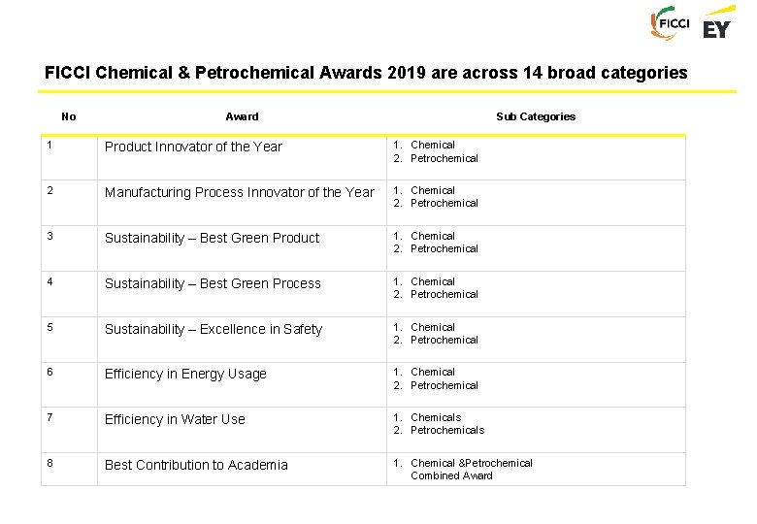Click 'Chemicals' in Efficiency in Water Use row
This screenshot has width=757, height=524.
click(436, 417)
